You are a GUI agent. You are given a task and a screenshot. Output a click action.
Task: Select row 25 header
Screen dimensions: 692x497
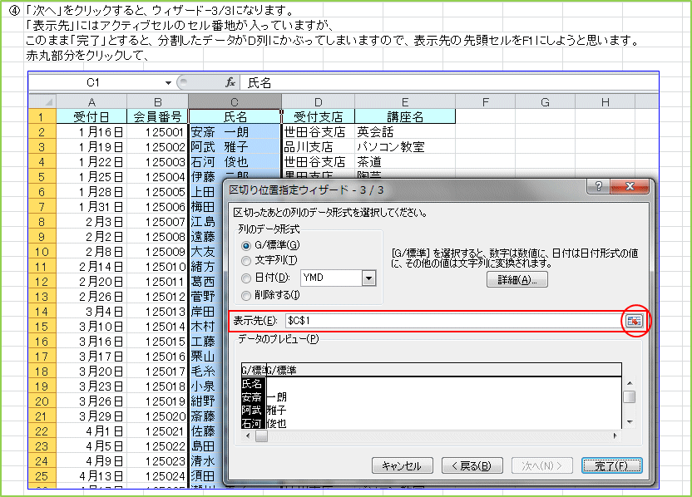(42, 476)
